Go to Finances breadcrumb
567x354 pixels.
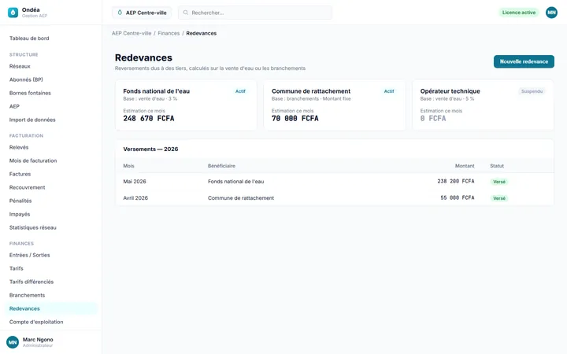169,33
